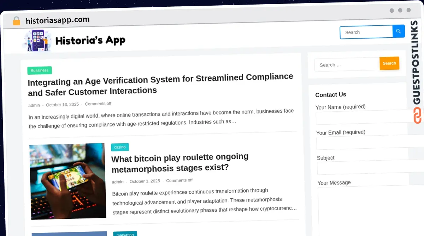Viewport: 424px width, 236px height.
Task: Click the Bitcoin roulette article excerpt text
Action: (x=204, y=201)
